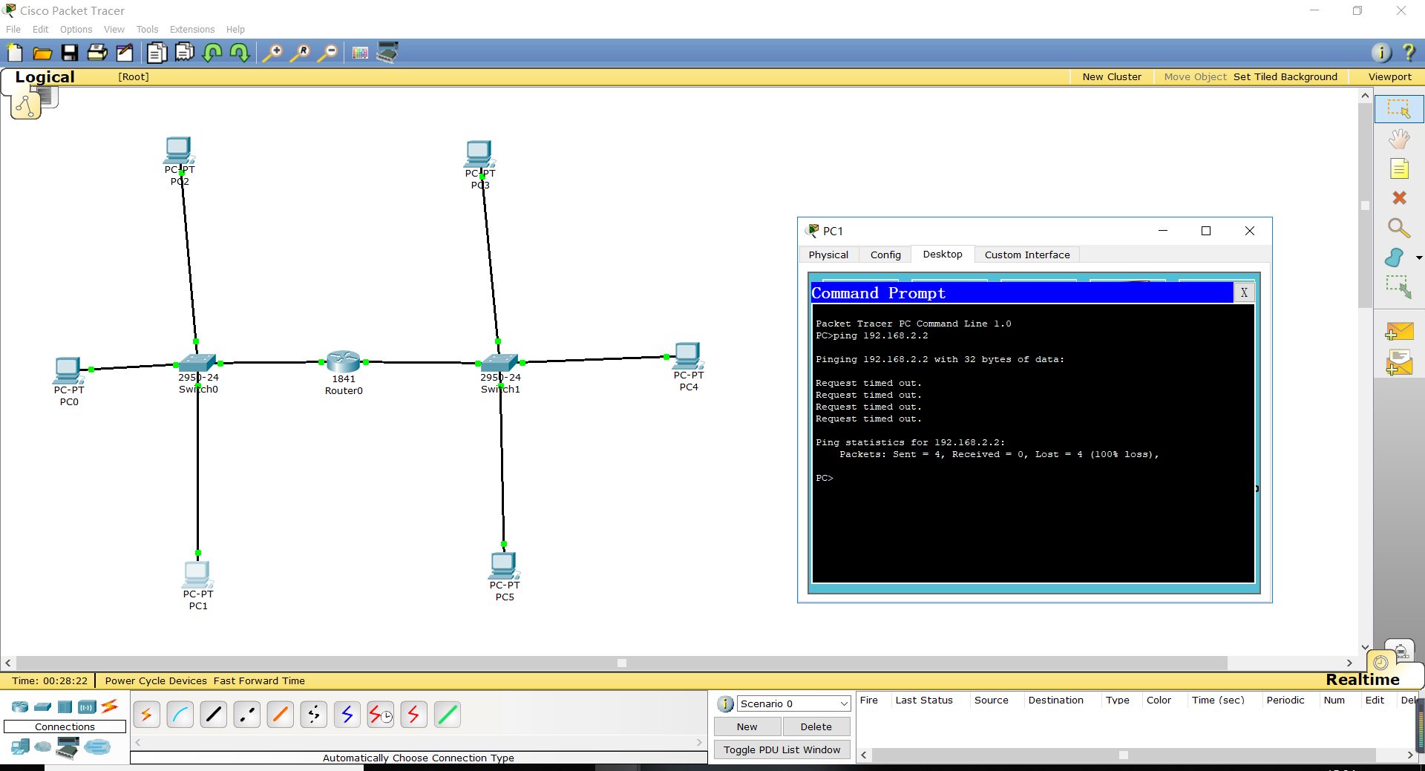Add a Simple PDU envelope icon
The height and width of the screenshot is (771, 1425).
click(1399, 332)
